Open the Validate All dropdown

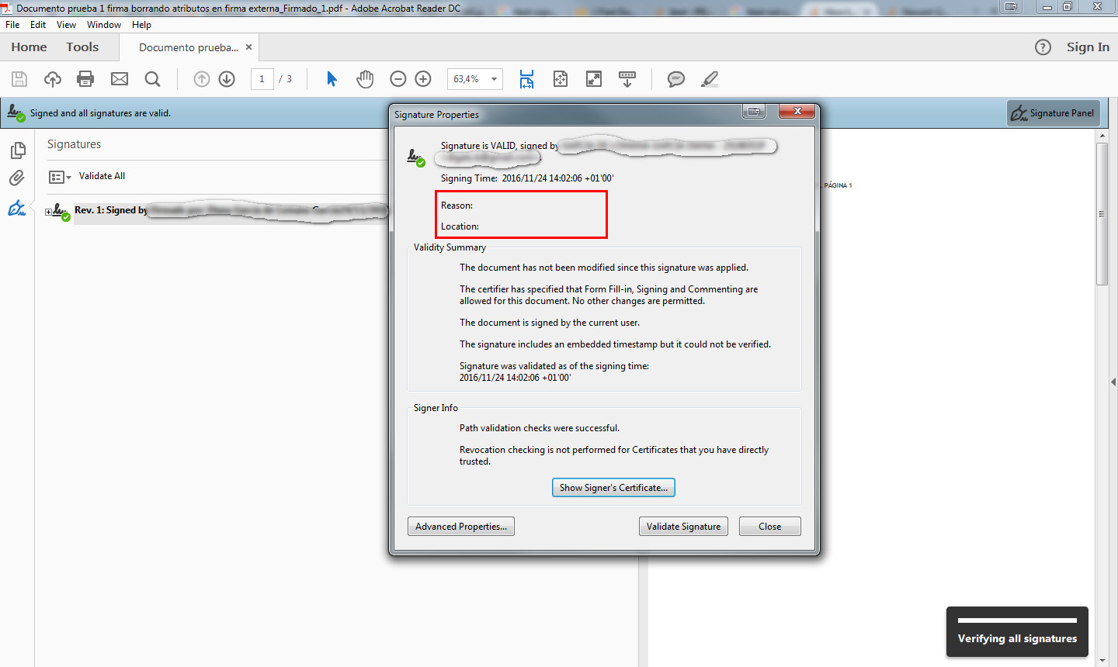tap(69, 176)
